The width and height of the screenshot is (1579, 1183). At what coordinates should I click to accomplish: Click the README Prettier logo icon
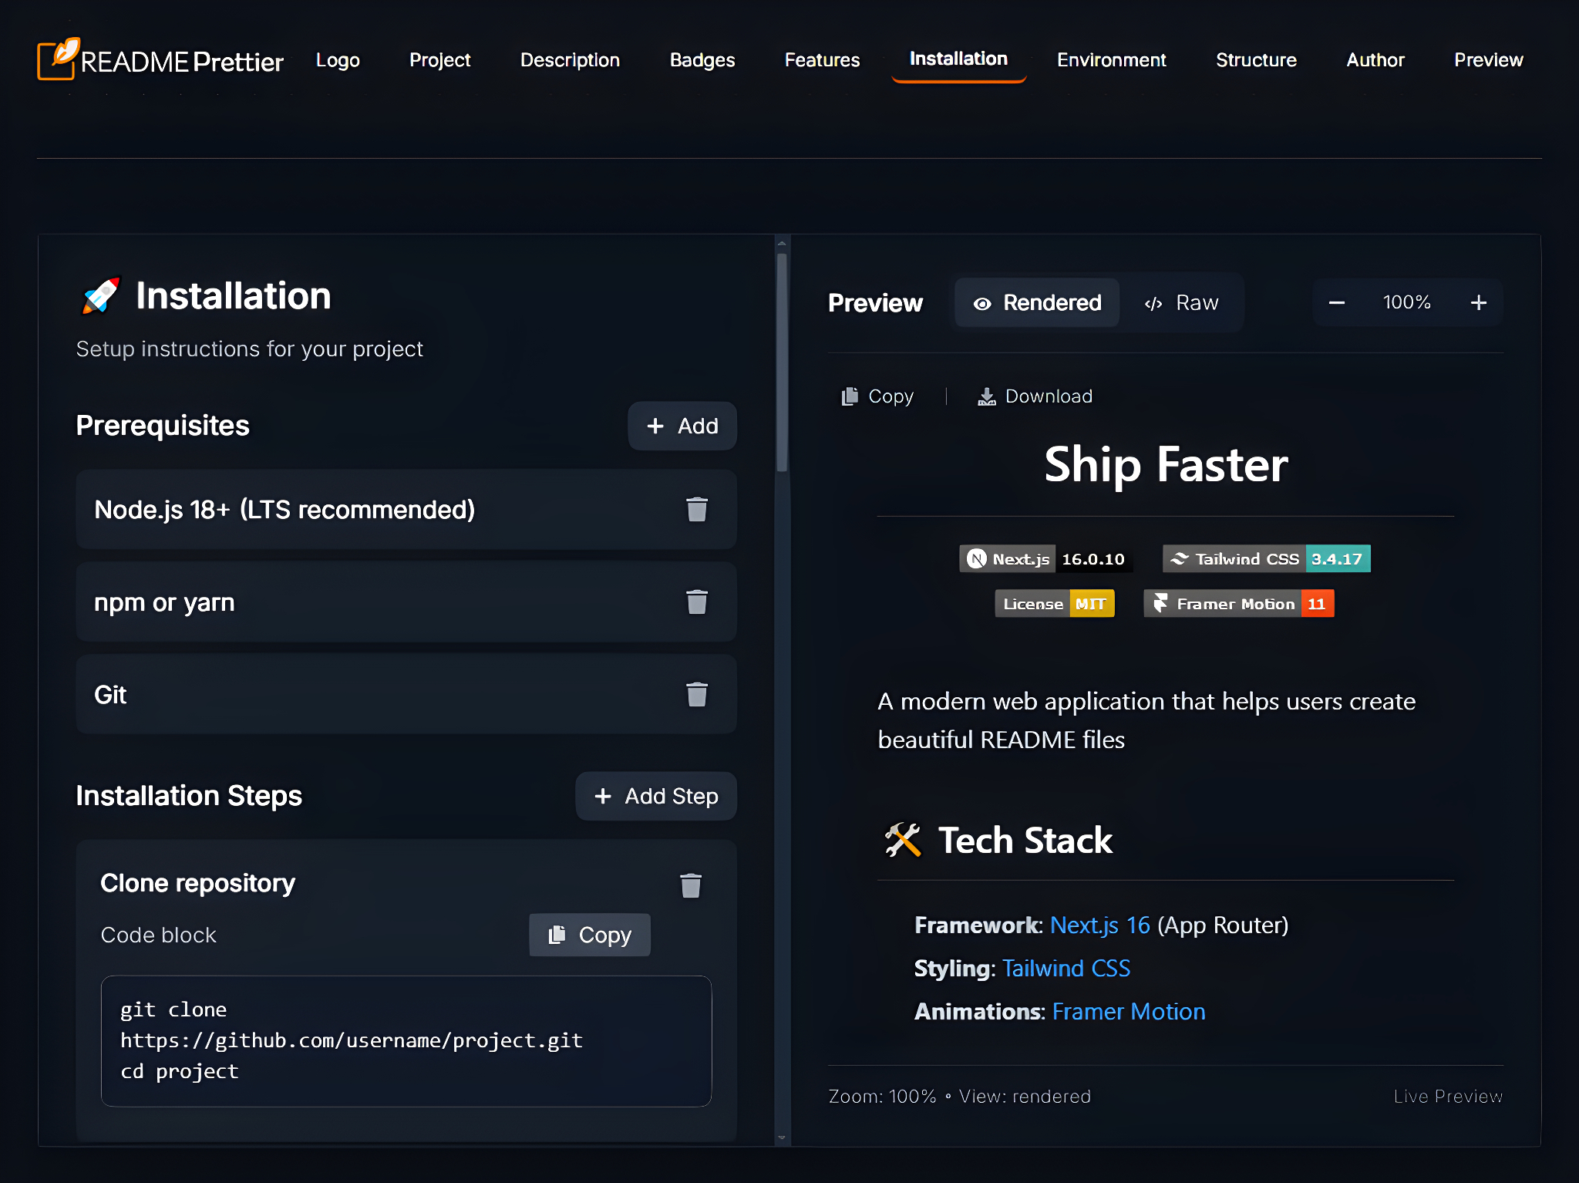pos(59,59)
